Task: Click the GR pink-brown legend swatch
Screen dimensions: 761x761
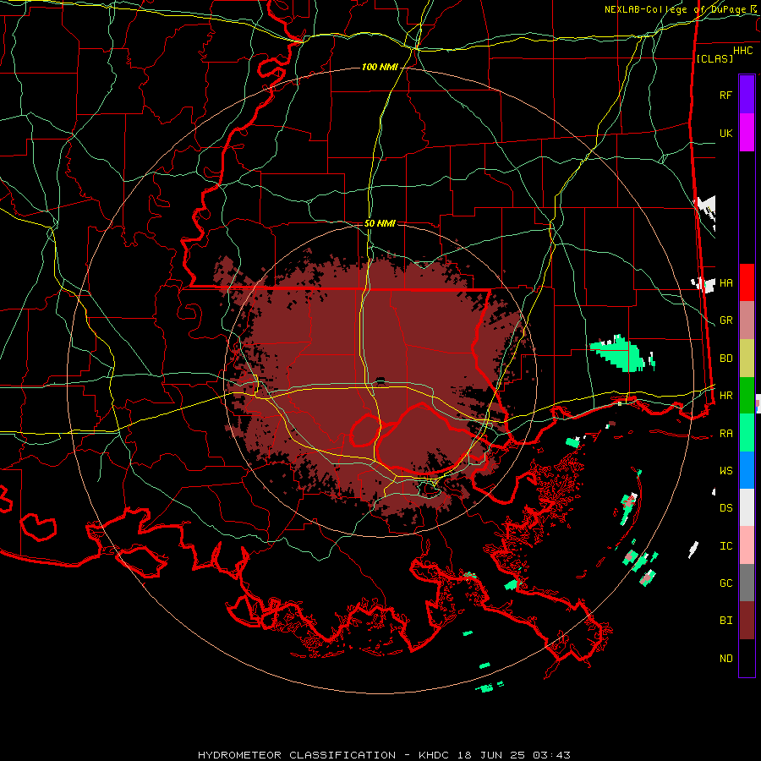Action: click(x=747, y=320)
